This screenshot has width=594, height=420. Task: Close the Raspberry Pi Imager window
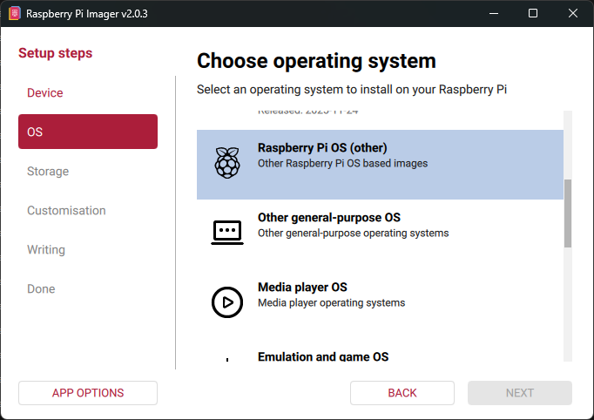[573, 13]
